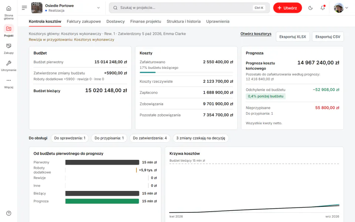Go to Strona główna home icon
This screenshot has width=355, height=222.
pos(9,9)
